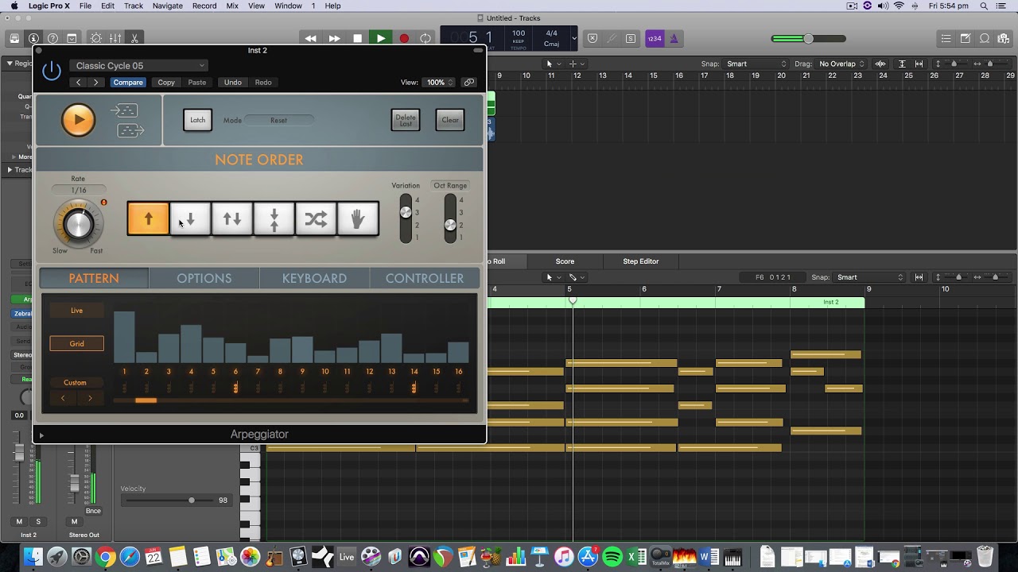The height and width of the screenshot is (572, 1018).
Task: Switch to the Score editor tab
Action: (x=565, y=261)
